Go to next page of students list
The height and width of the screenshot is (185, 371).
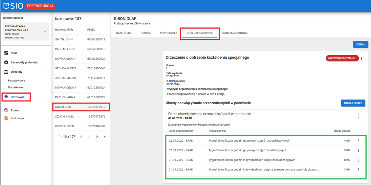[x=97, y=136]
